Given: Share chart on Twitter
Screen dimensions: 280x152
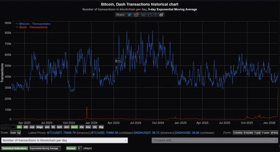Looking at the screenshot, I should 129,15.
